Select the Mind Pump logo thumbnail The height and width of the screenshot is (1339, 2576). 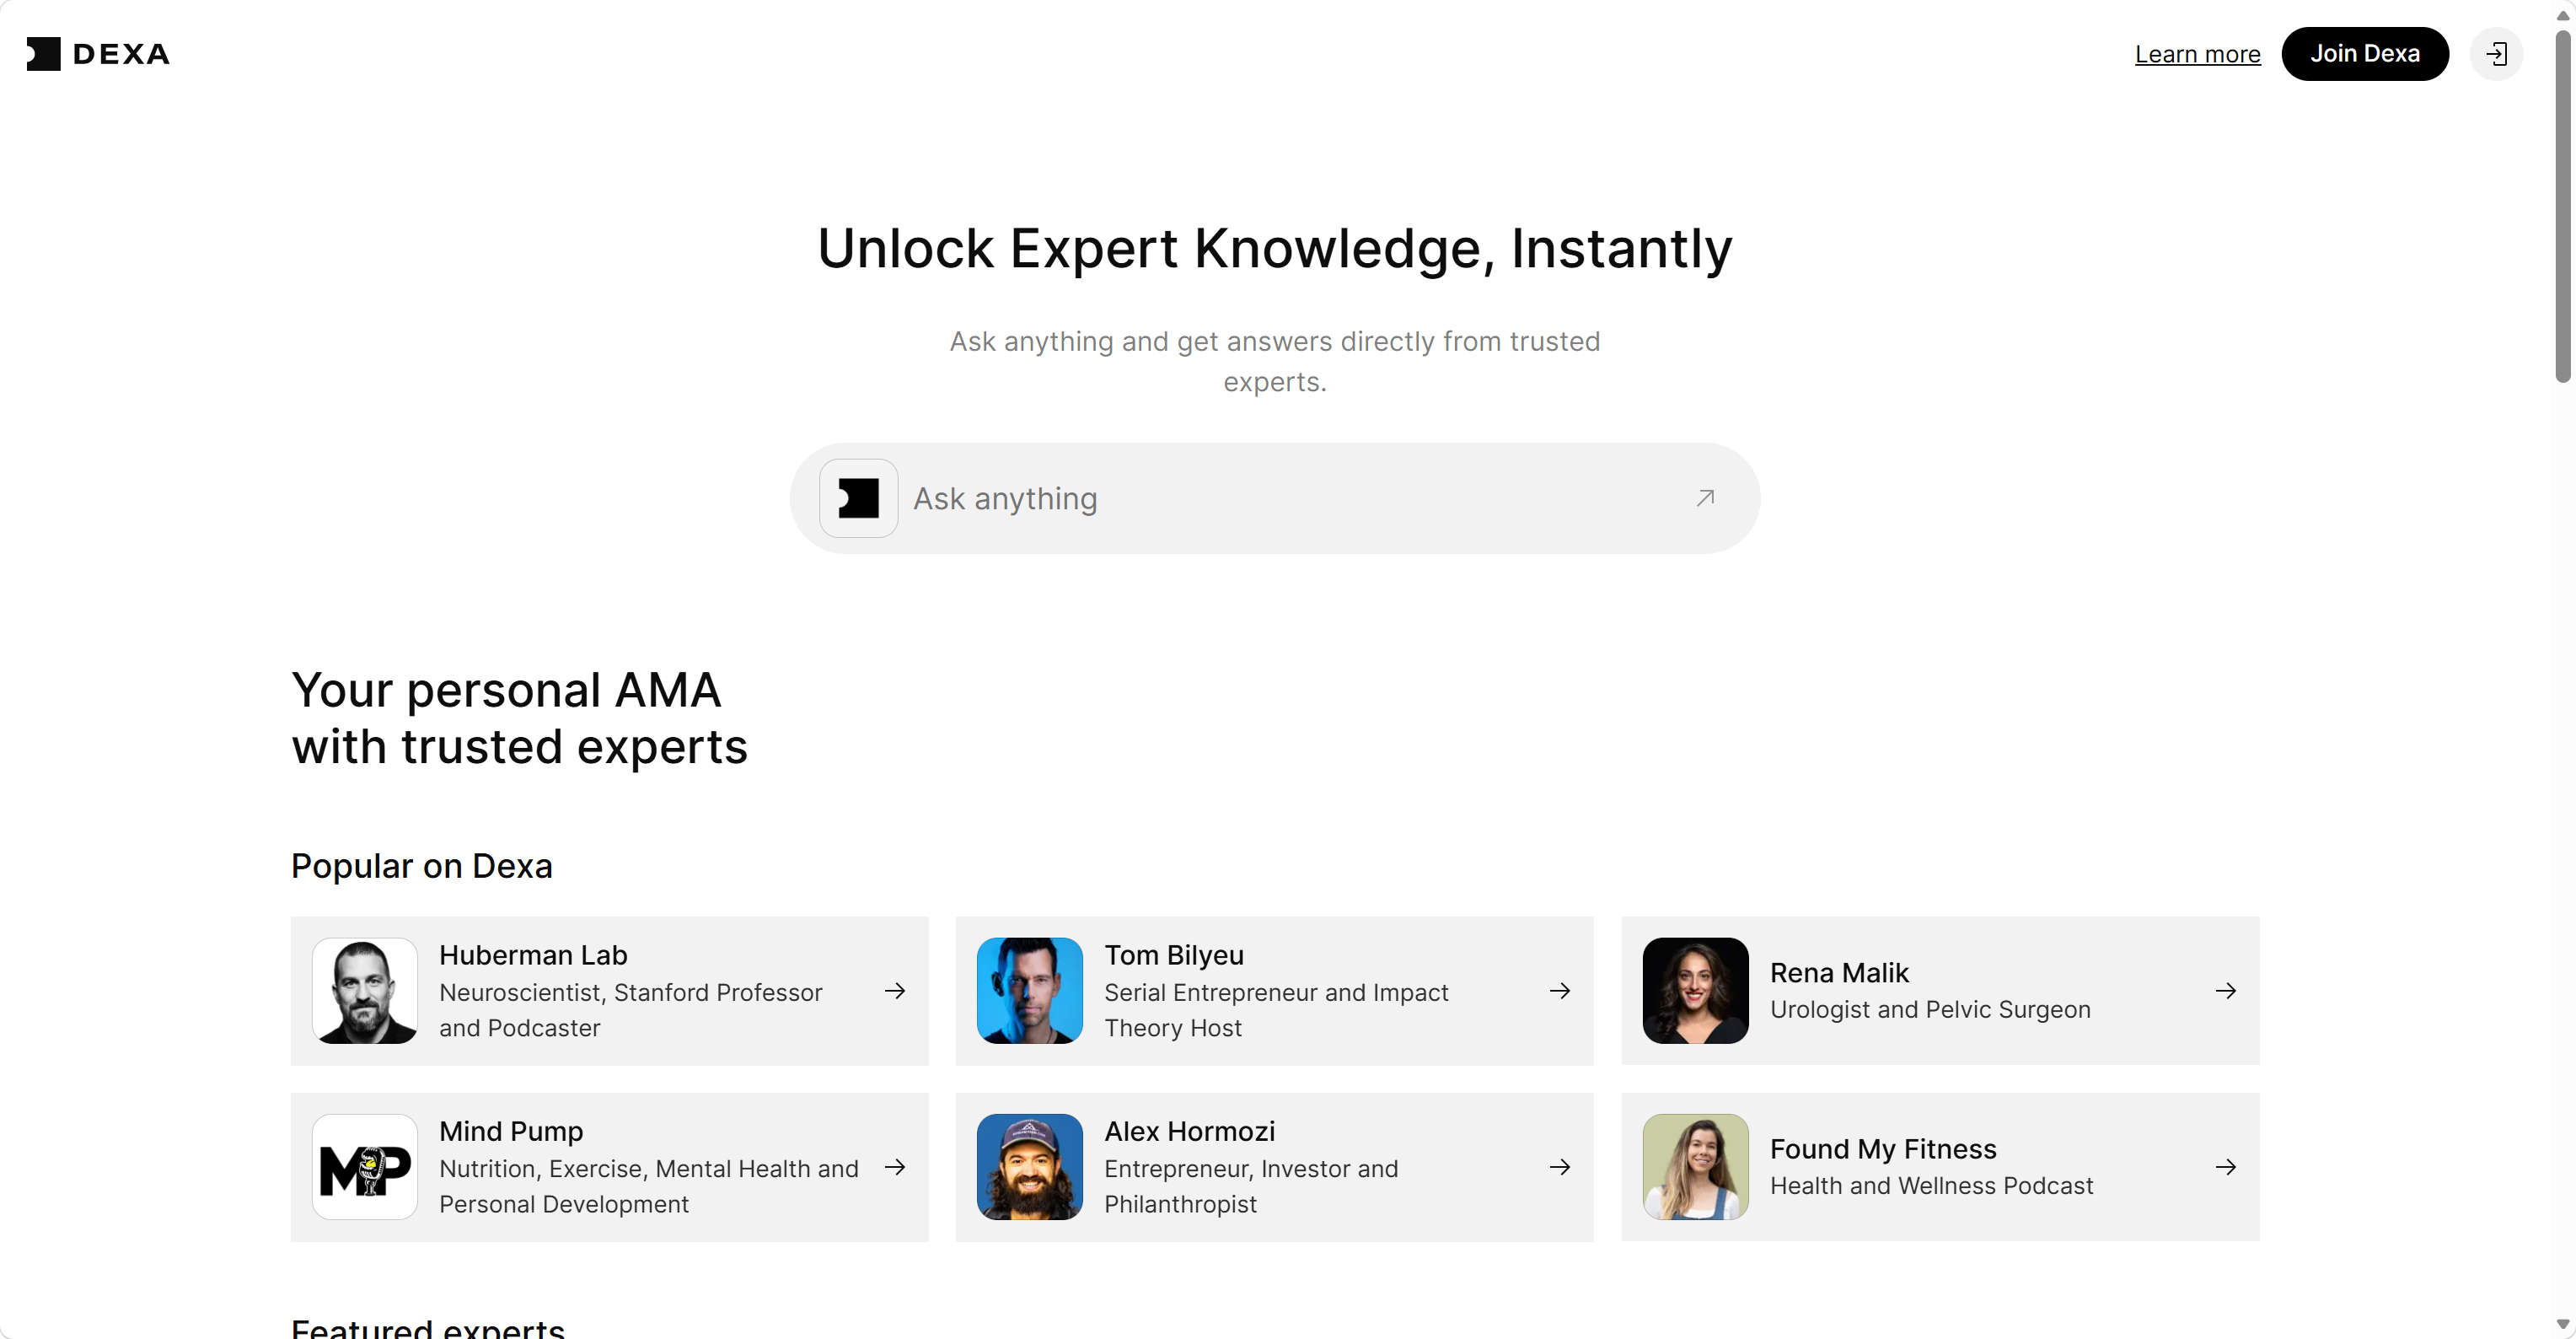point(365,1167)
